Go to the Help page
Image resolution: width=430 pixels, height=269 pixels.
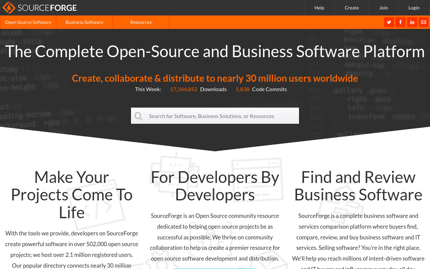click(319, 8)
